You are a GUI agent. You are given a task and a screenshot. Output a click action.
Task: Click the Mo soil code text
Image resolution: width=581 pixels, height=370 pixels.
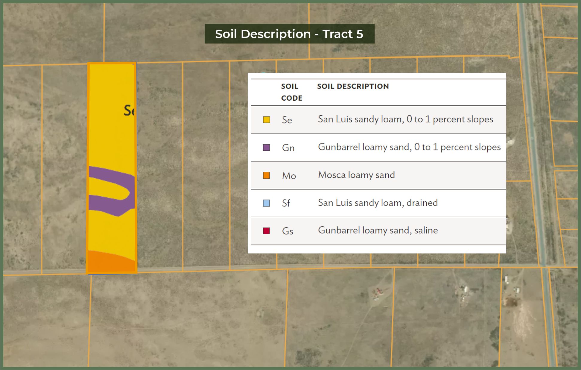tap(289, 176)
